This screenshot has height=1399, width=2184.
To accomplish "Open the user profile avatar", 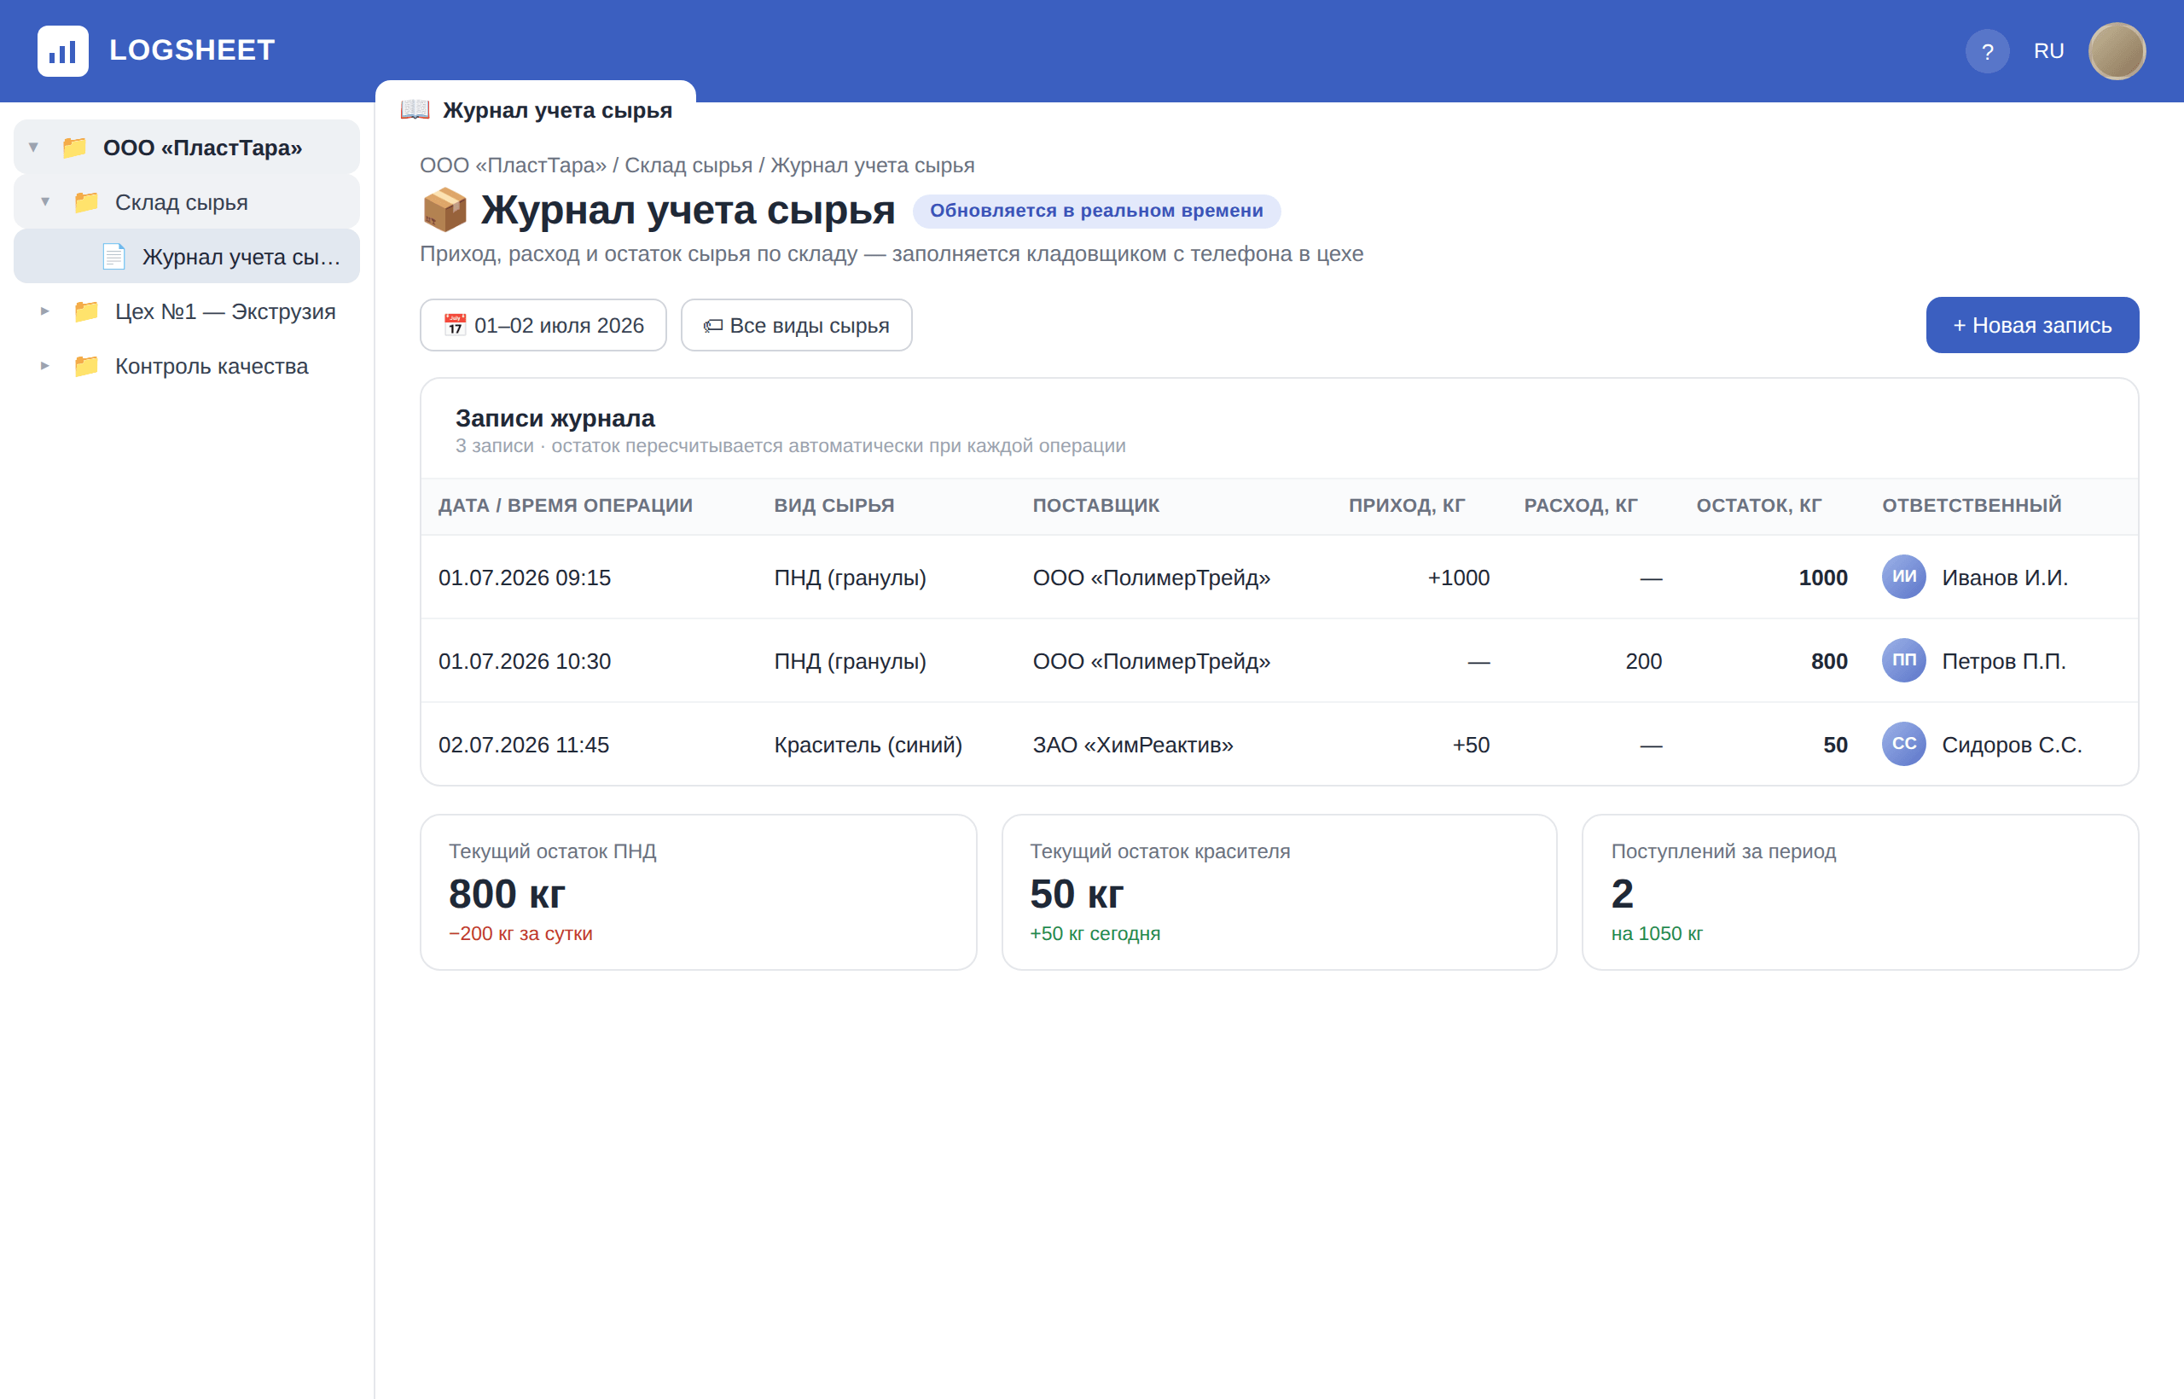I will [x=2117, y=52].
